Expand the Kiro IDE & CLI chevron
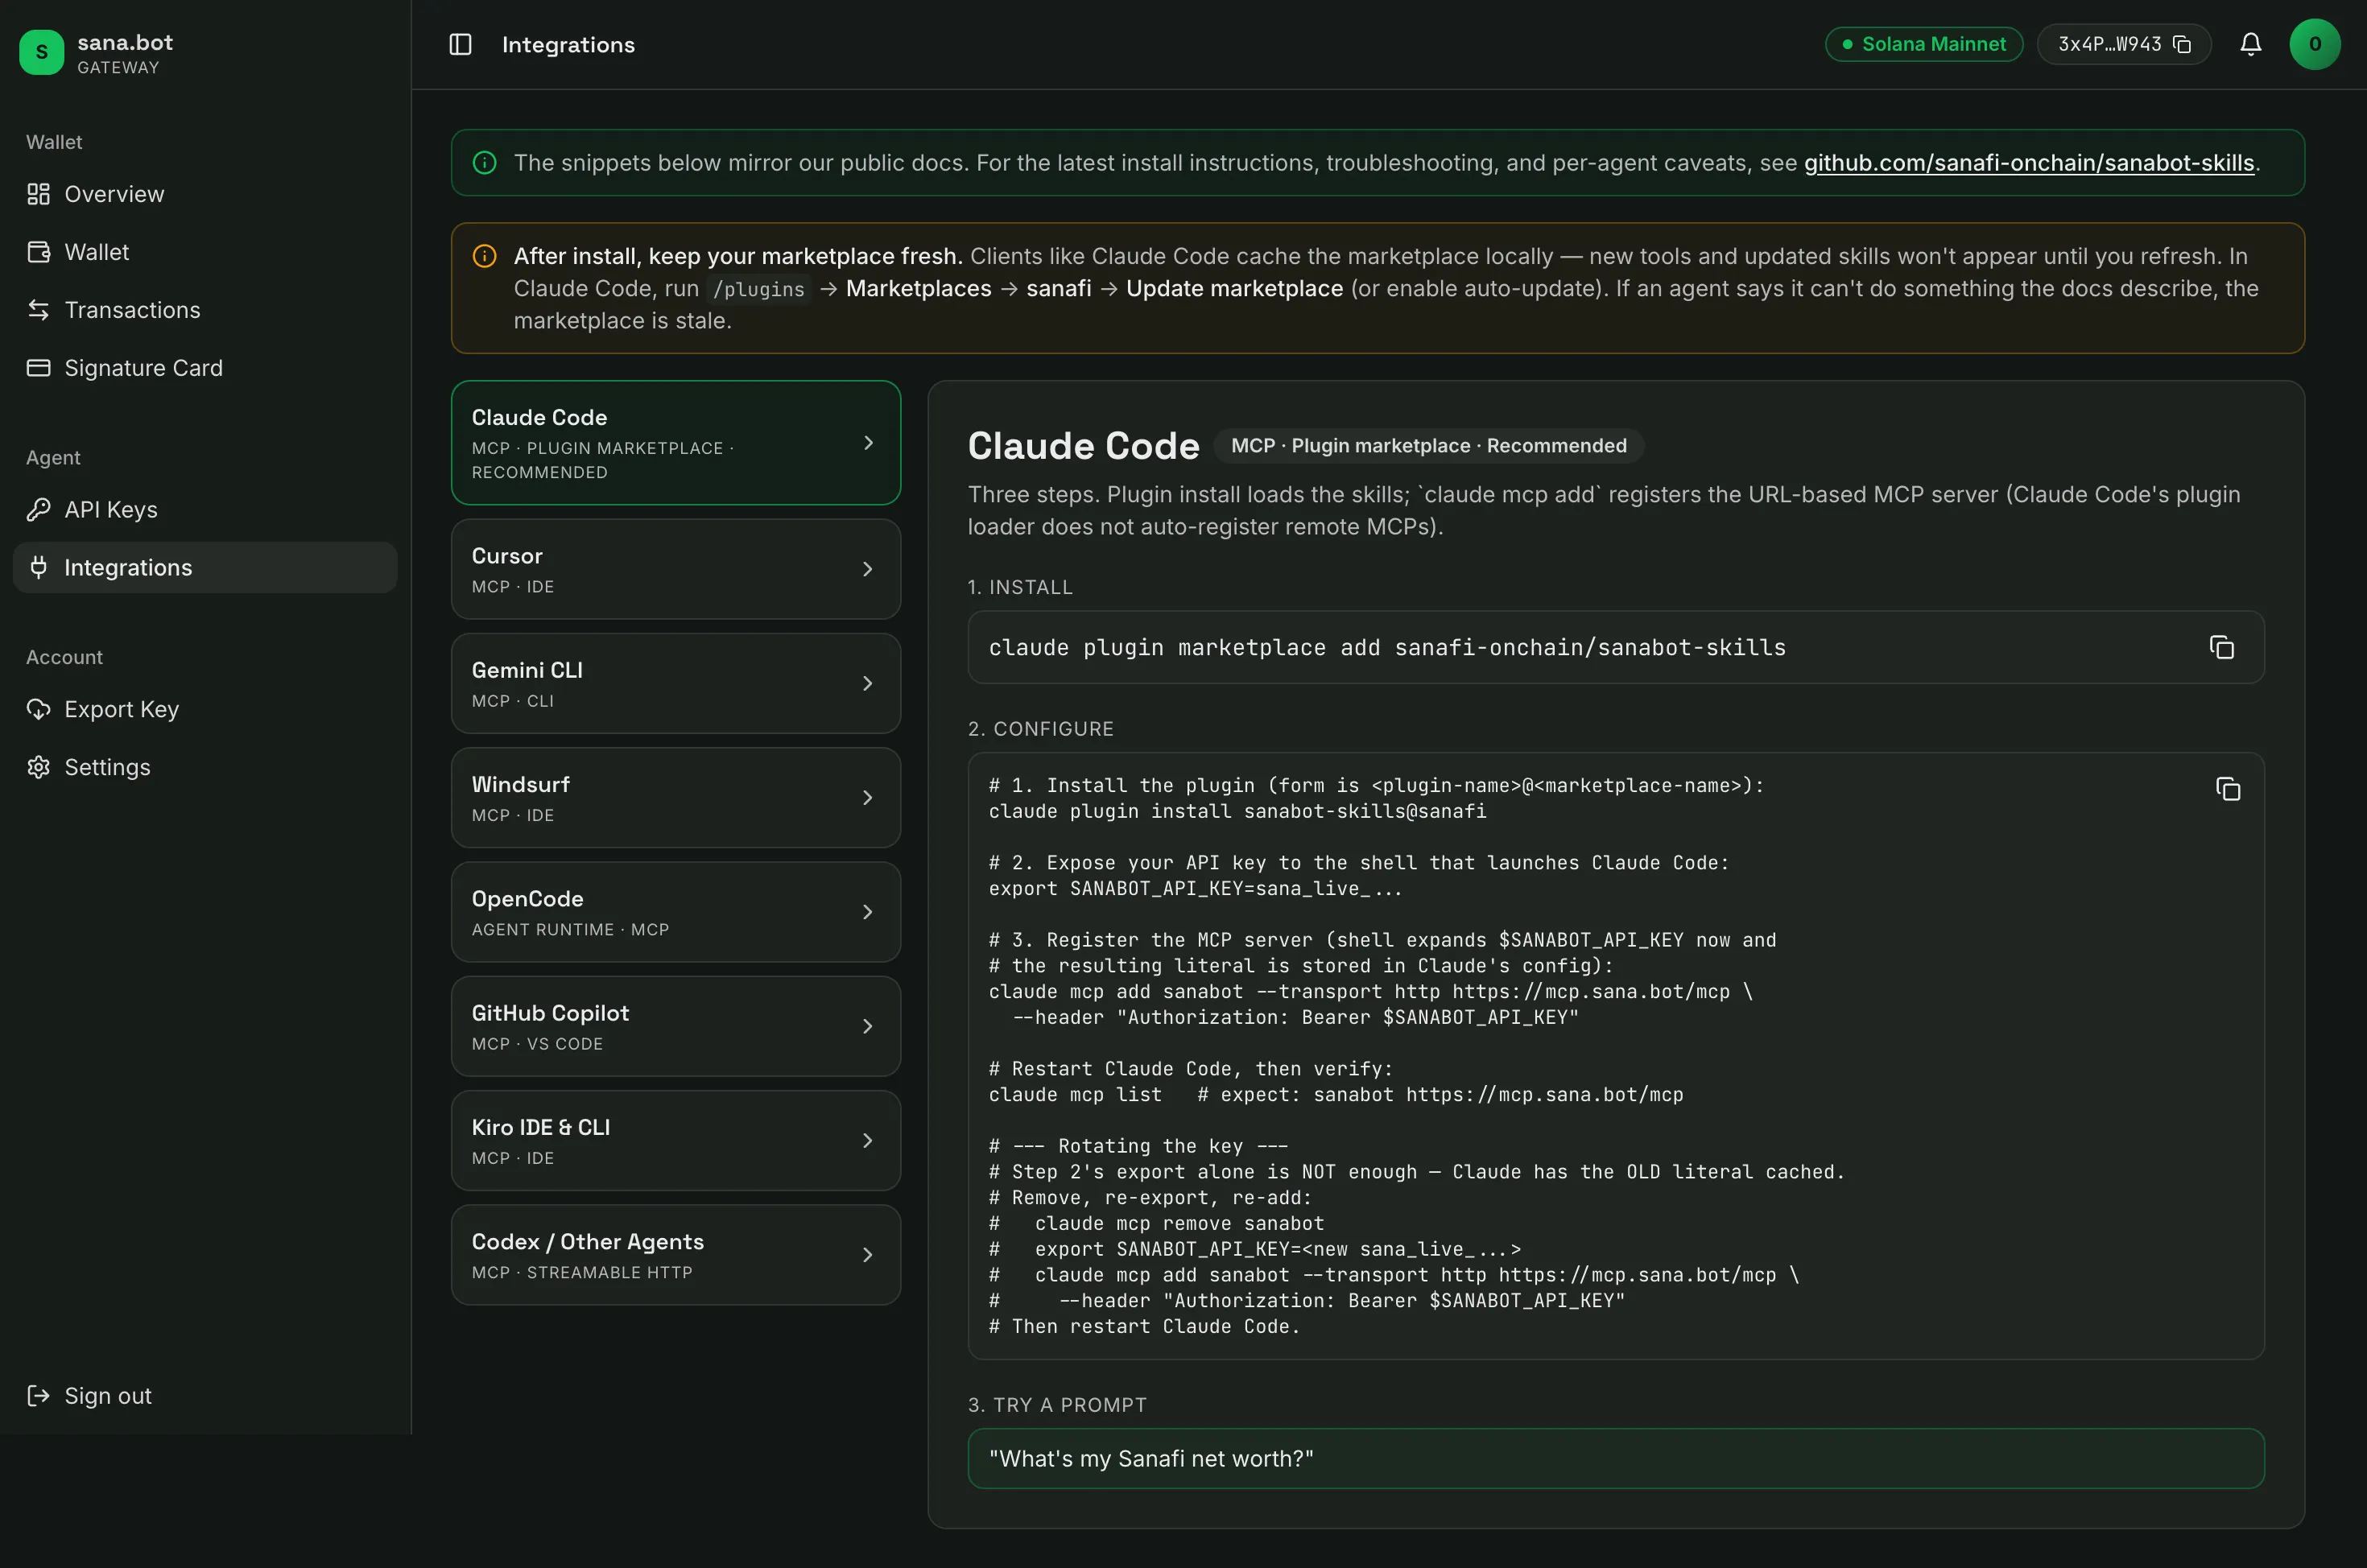 [868, 1141]
